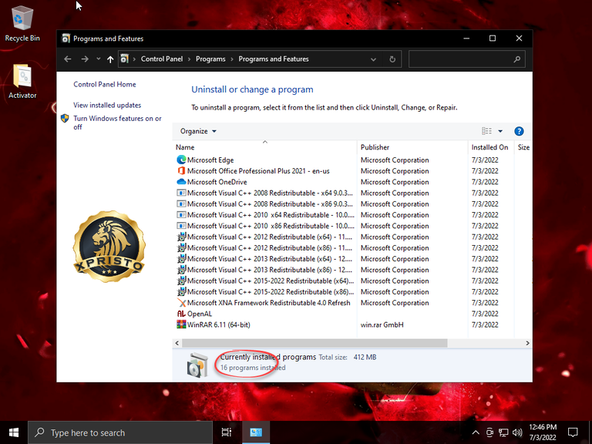This screenshot has height=444, width=592.
Task: Open Turn Windows features on or off
Action: click(117, 123)
